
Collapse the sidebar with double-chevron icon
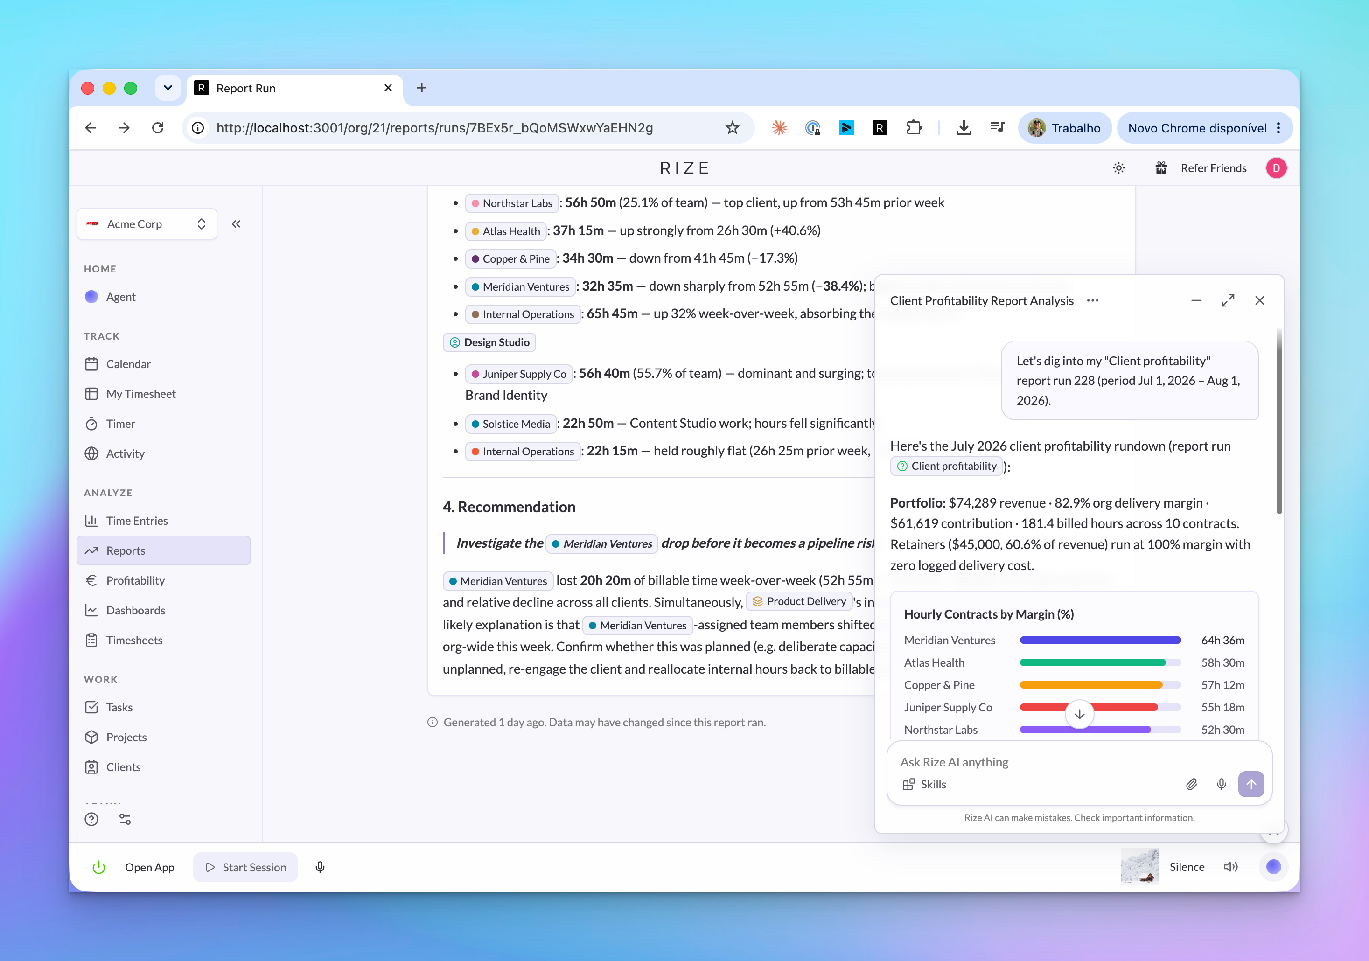coord(236,224)
